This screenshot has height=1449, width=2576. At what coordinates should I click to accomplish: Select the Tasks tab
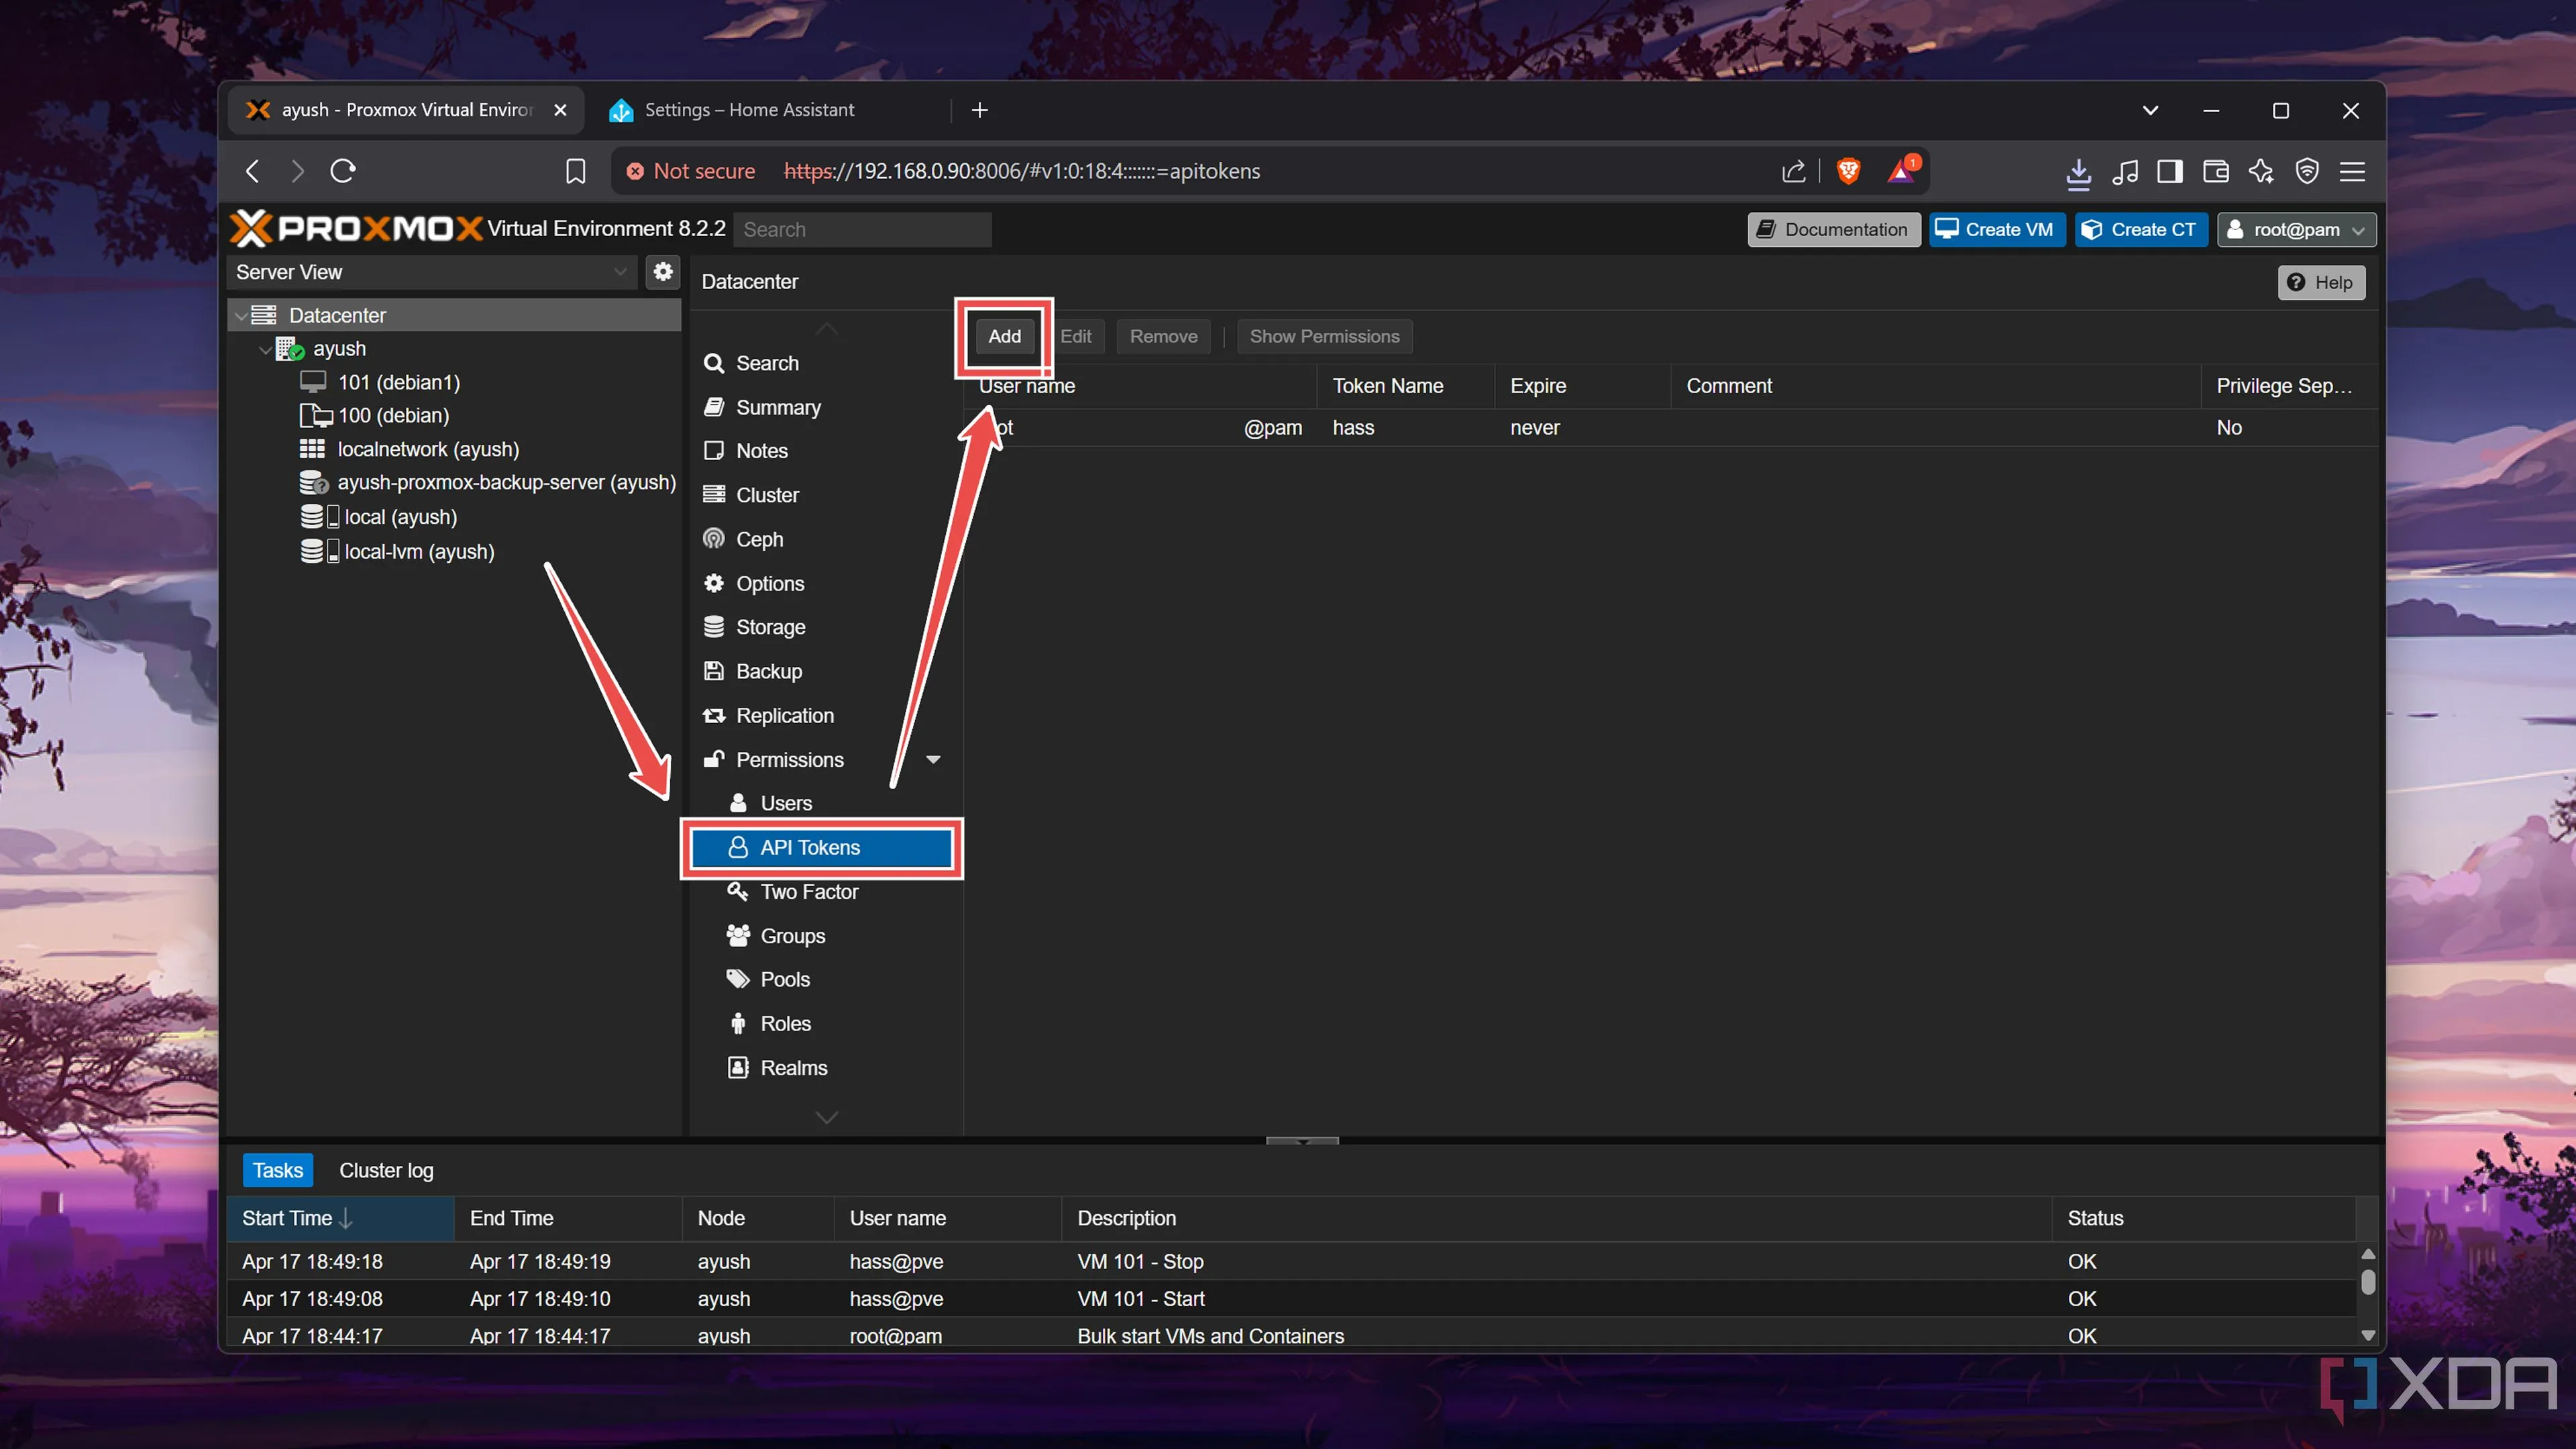(x=277, y=1170)
